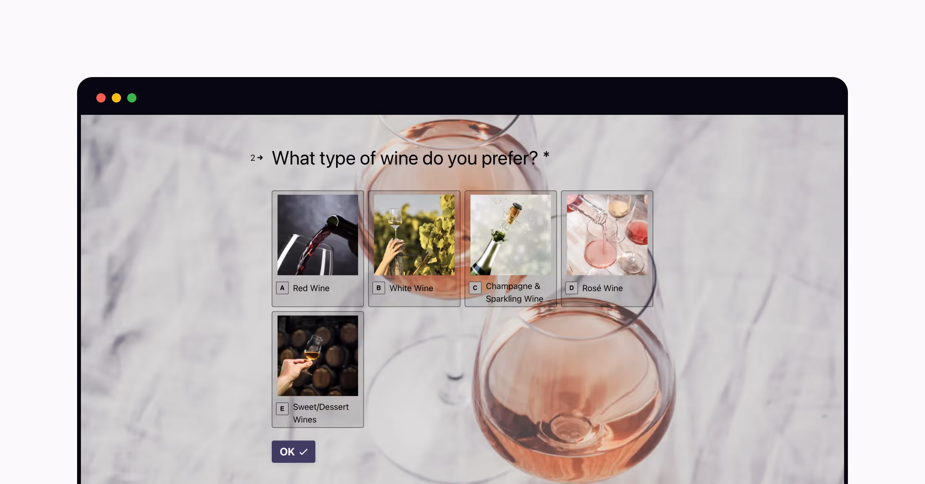Choose Sweet/Dessert Wines label
Viewport: 925px width, 484px height.
coord(321,413)
